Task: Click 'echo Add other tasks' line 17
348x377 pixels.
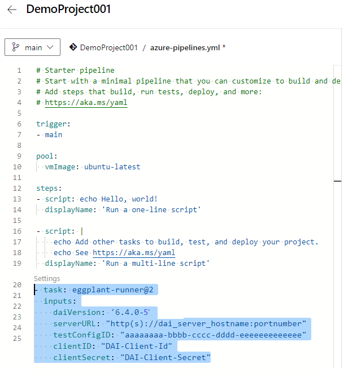Action: pyautogui.click(x=186, y=242)
